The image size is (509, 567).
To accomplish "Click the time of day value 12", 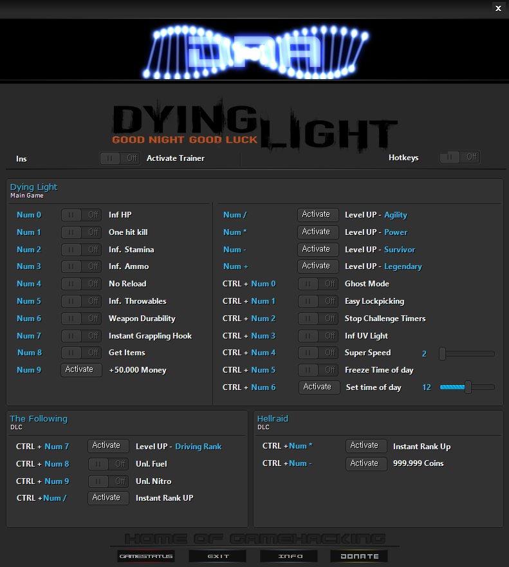I will pyautogui.click(x=427, y=387).
